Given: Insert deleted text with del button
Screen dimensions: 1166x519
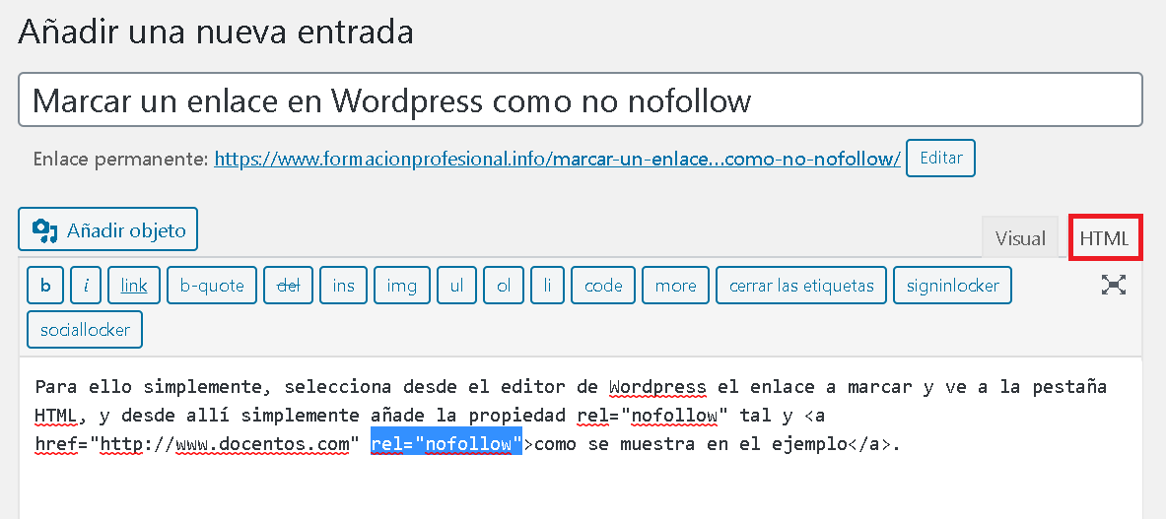Looking at the screenshot, I should (288, 286).
